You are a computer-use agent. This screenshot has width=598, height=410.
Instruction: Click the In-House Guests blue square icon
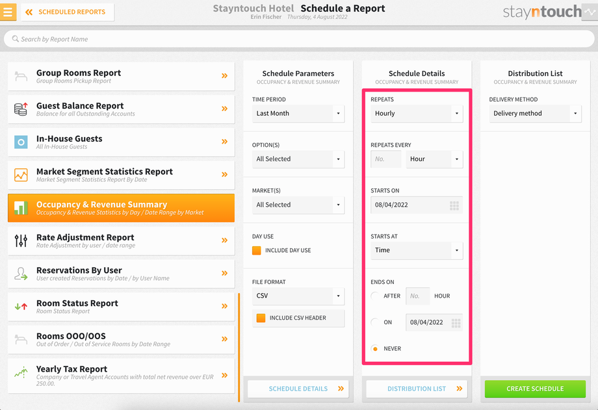pyautogui.click(x=21, y=142)
